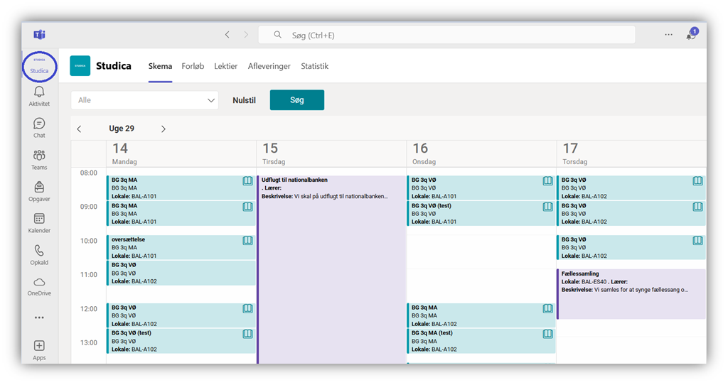The height and width of the screenshot is (385, 728).
Task: Click the Studica logo tile in header
Action: point(80,66)
